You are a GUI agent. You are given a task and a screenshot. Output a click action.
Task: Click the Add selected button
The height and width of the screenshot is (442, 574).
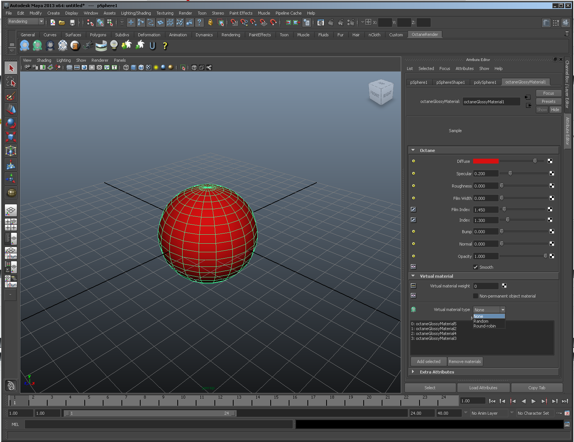click(x=429, y=362)
